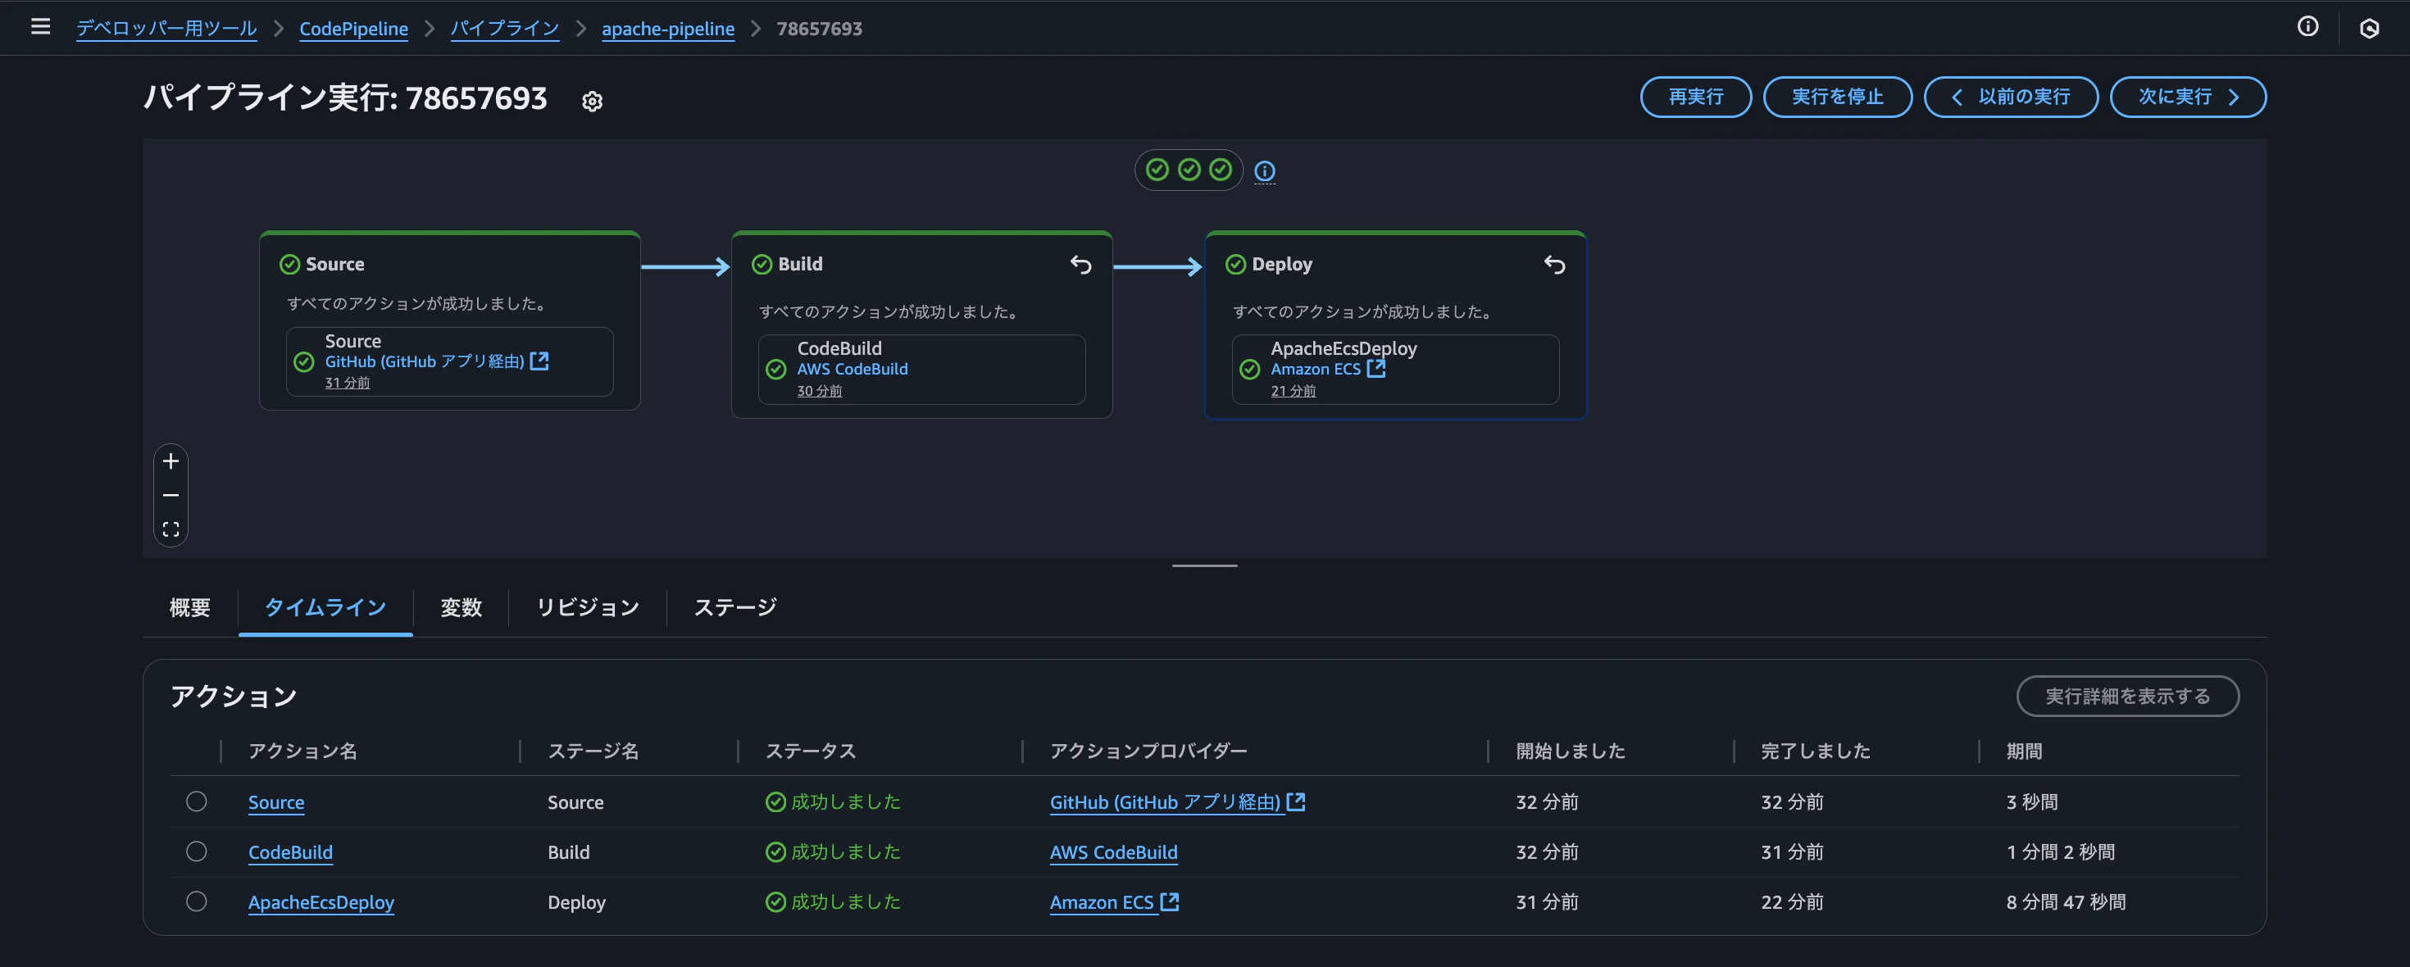
Task: Switch to the タイムライン tab
Action: pyautogui.click(x=325, y=608)
